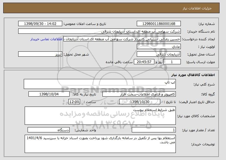Click the buyer organization name field

pos(99,31)
